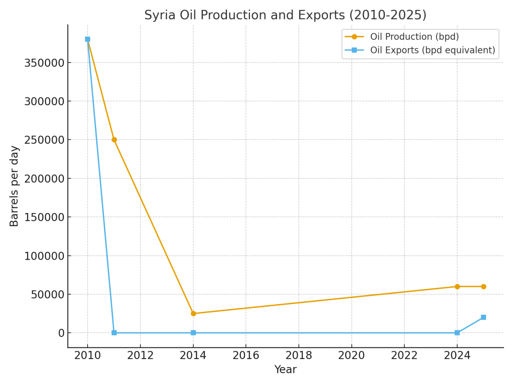Select the orange 2024 production data point

click(457, 287)
